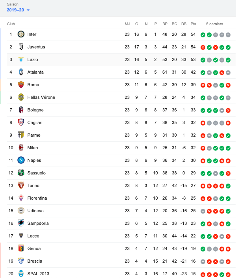Screen dimensions: 236x278
Task: Click the '5 derniers' column header
Action: (x=214, y=24)
